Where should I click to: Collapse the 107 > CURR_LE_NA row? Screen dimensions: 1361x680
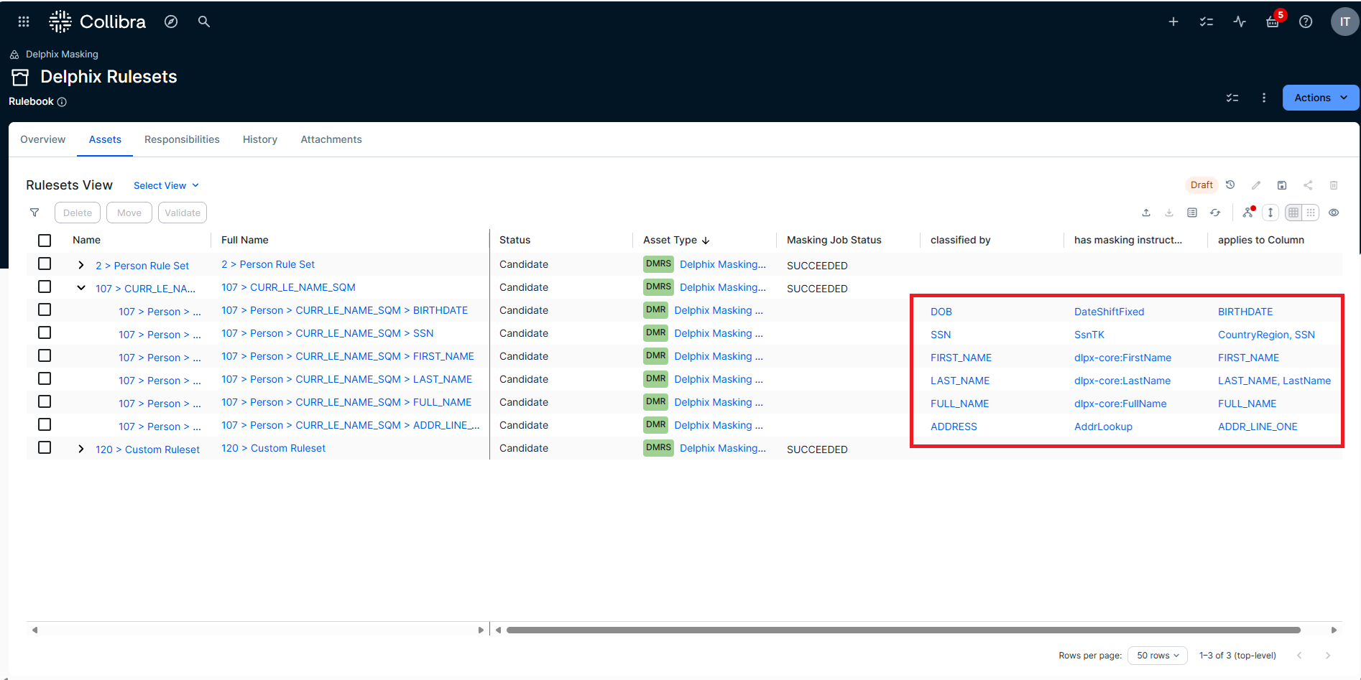point(80,287)
